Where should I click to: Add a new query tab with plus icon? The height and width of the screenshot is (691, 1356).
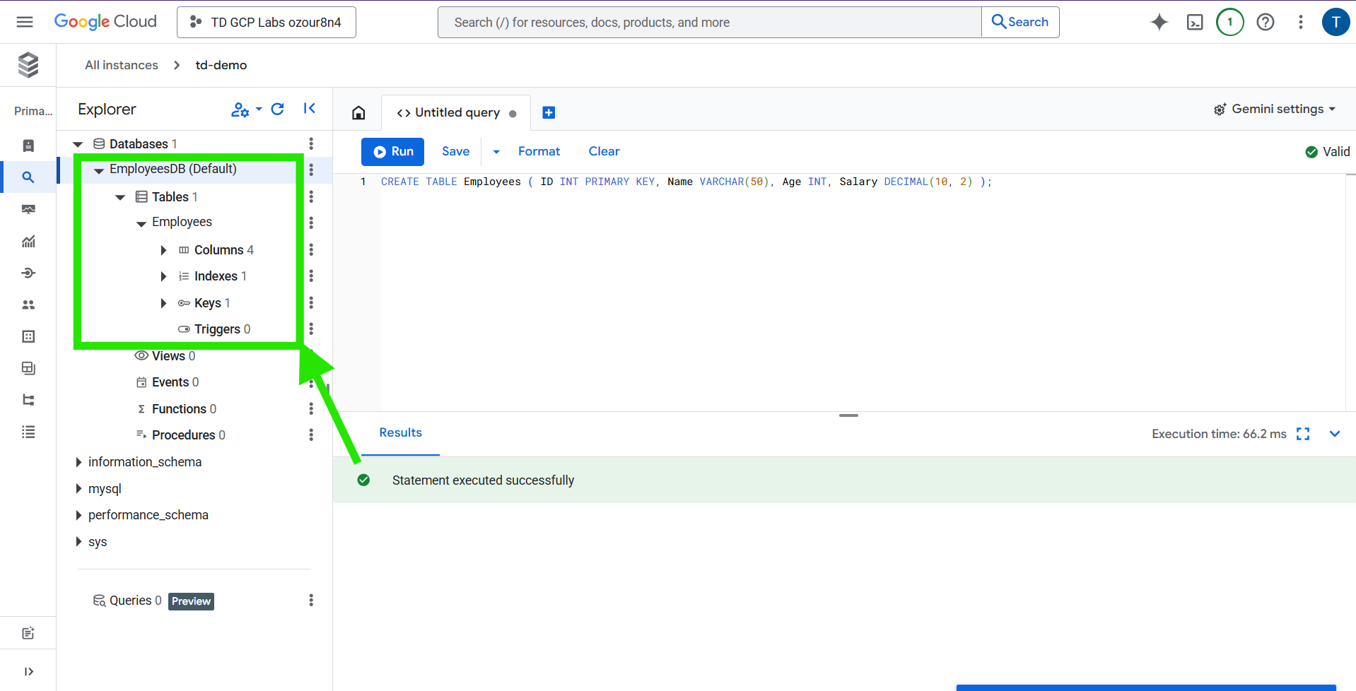548,113
